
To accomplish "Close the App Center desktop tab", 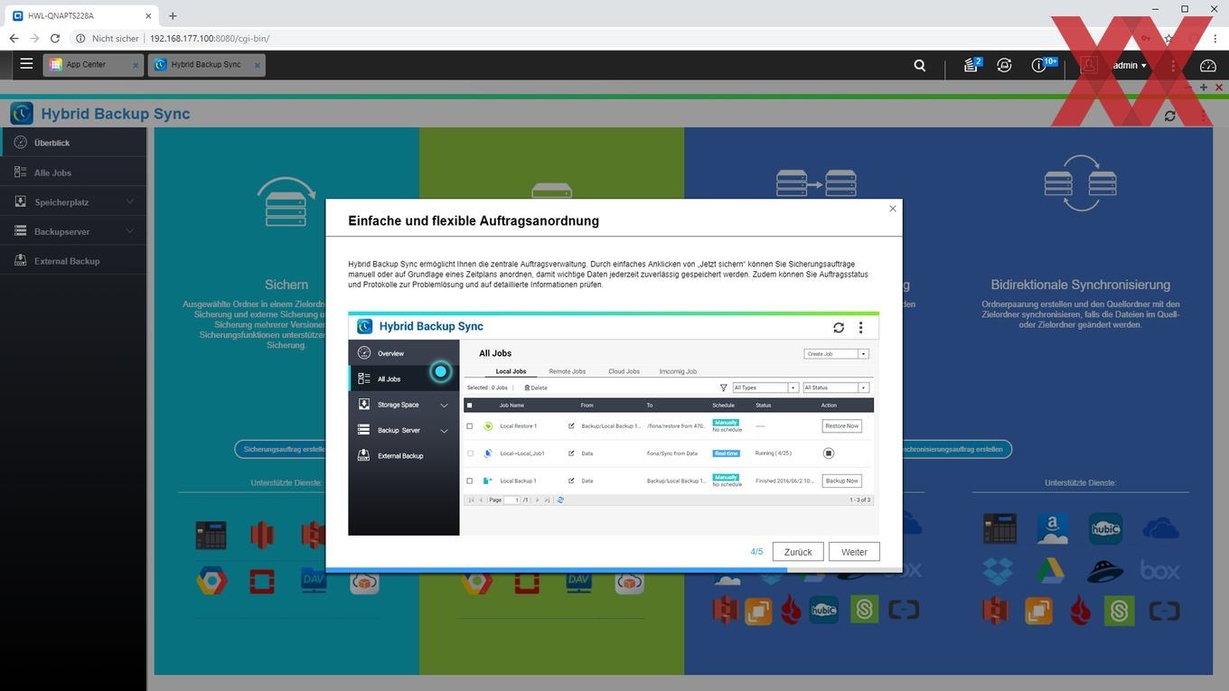I will tap(136, 65).
